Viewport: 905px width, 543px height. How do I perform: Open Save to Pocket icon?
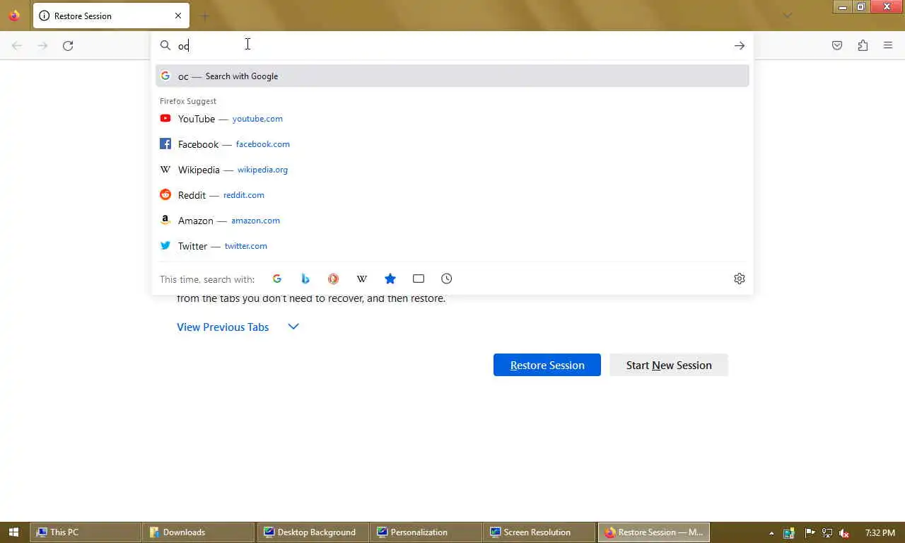point(837,46)
